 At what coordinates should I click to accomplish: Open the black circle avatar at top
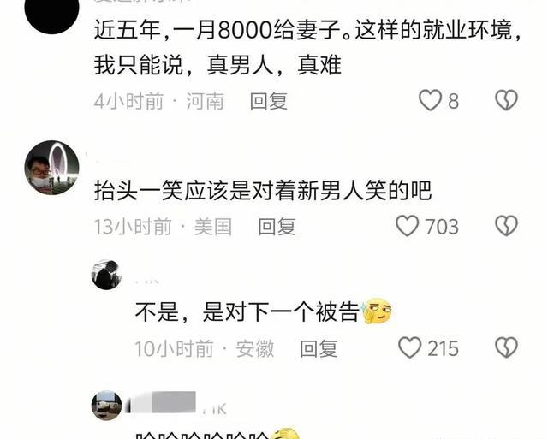point(51,14)
